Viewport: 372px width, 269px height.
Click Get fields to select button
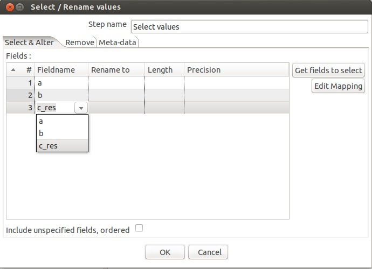click(328, 70)
